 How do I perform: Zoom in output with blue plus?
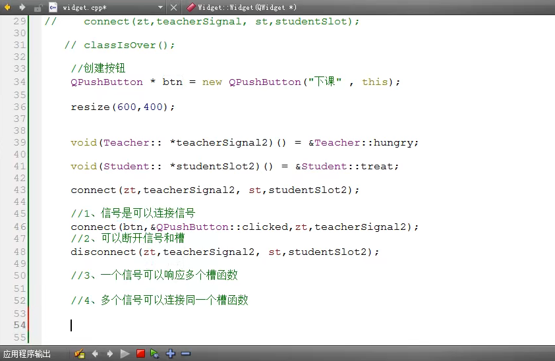[171, 354]
